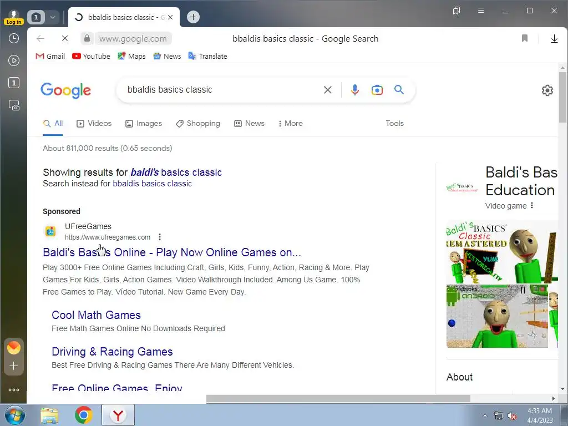Click the Google logo
Viewport: 568px width, 426px height.
pyautogui.click(x=65, y=90)
